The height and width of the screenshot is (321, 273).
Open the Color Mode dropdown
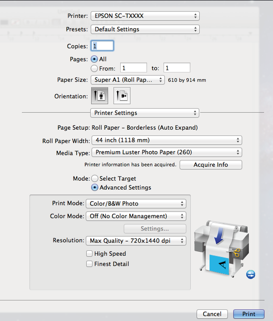tap(136, 216)
